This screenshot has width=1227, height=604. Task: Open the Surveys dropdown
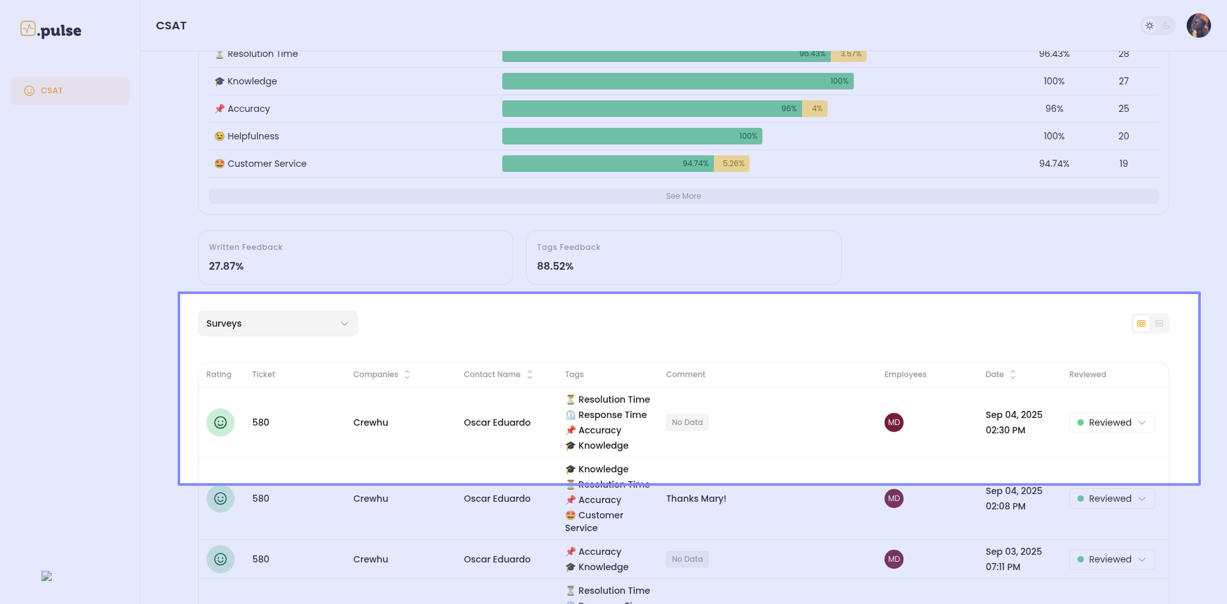click(x=278, y=323)
